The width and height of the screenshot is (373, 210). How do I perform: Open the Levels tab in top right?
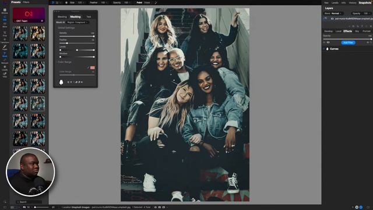[335, 3]
